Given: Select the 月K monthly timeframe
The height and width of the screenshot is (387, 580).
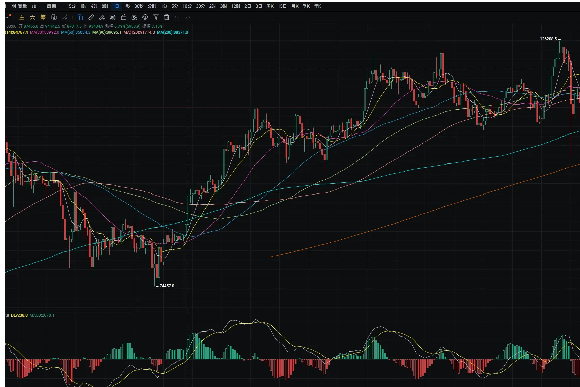Looking at the screenshot, I should click(295, 6).
